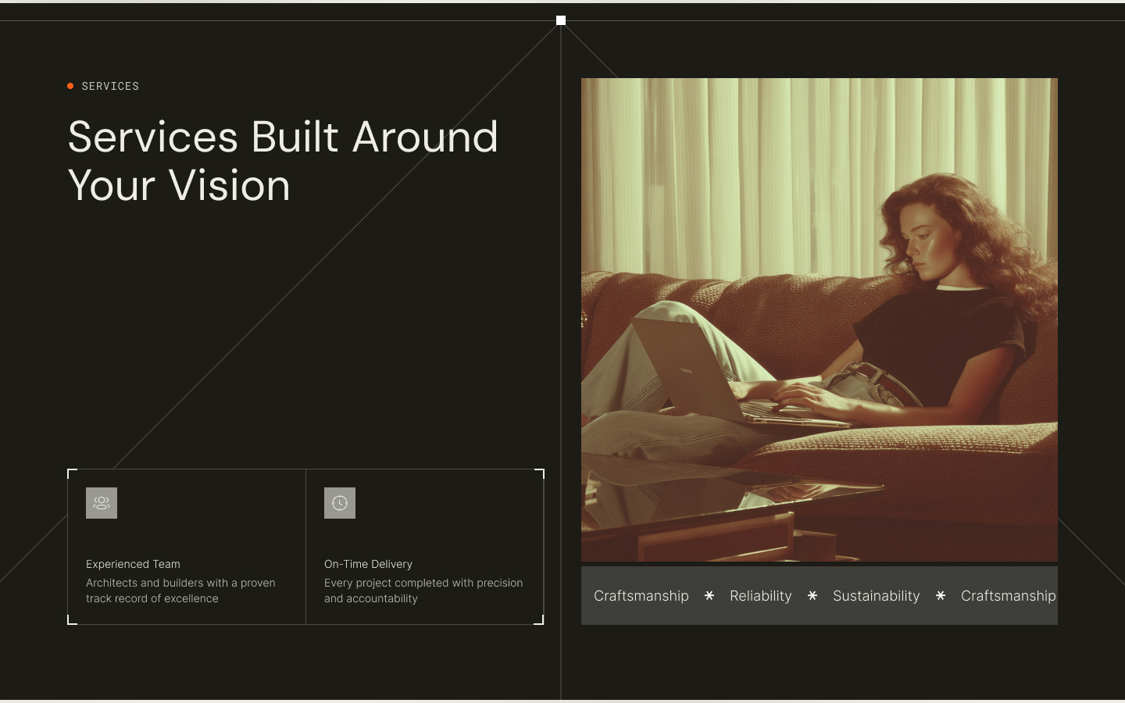
Task: Select the On-Time Delivery card
Action: (424, 547)
